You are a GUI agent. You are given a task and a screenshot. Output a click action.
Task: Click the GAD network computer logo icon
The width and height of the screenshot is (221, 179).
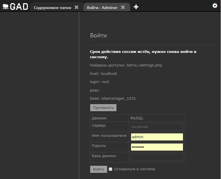[6, 7]
